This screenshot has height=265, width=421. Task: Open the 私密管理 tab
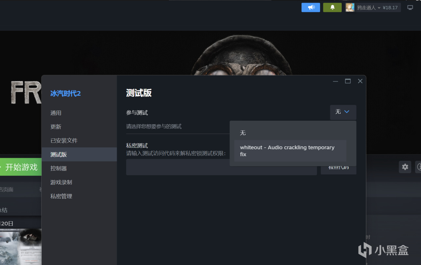pyautogui.click(x=79, y=196)
